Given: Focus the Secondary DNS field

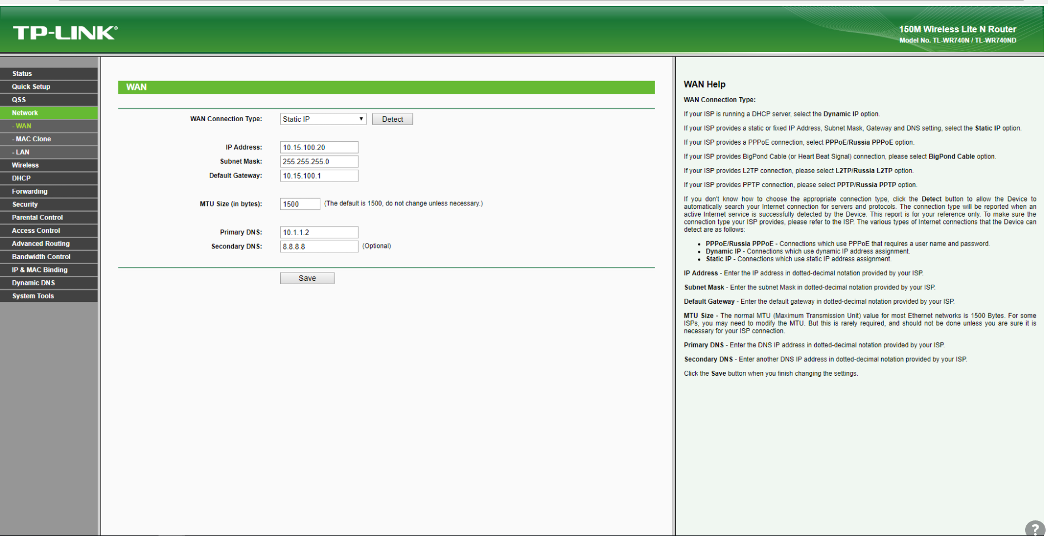Looking at the screenshot, I should [x=319, y=246].
